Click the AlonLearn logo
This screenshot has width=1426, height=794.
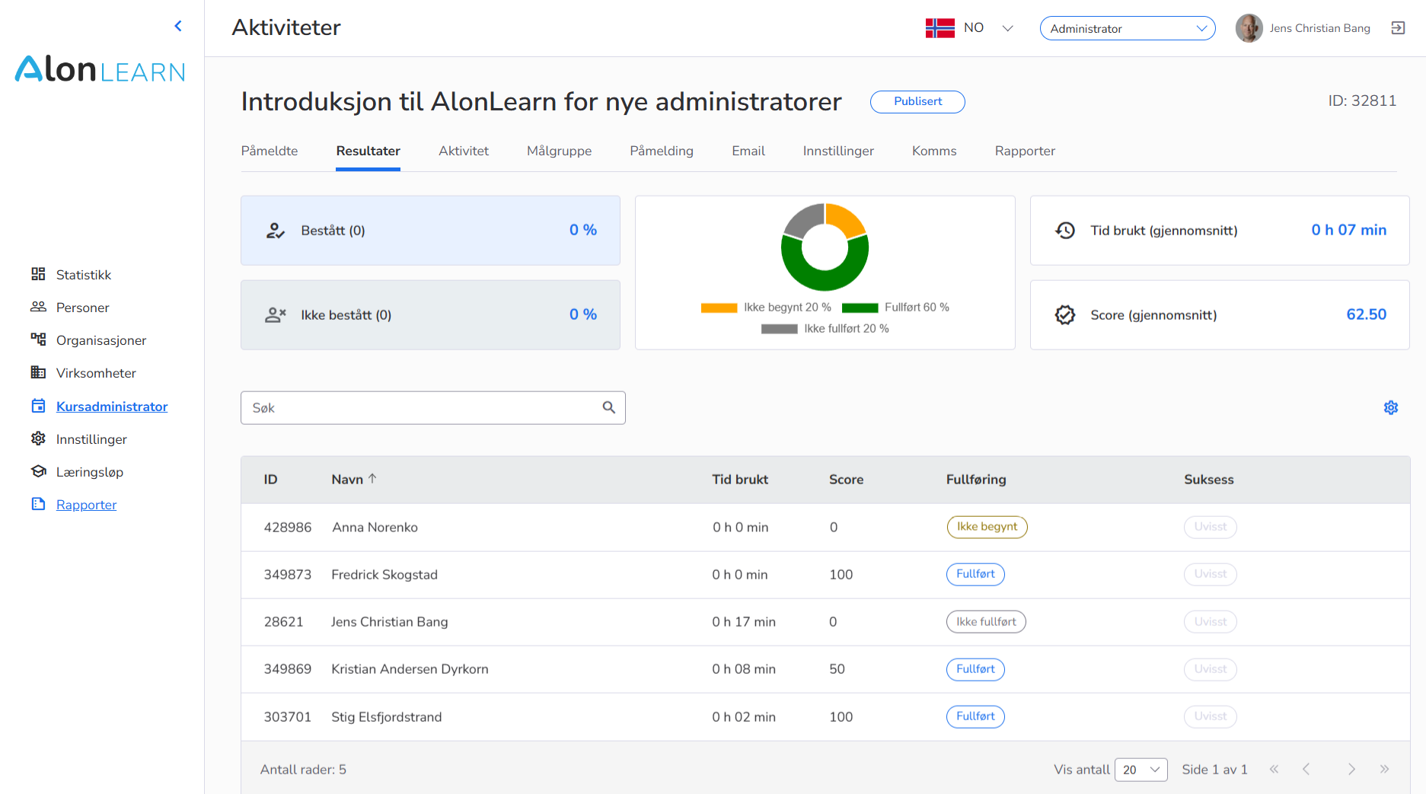[x=100, y=69]
